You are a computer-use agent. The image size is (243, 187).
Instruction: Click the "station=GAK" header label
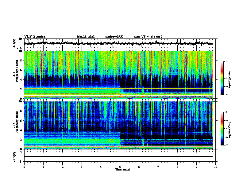pos(114,37)
